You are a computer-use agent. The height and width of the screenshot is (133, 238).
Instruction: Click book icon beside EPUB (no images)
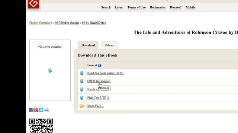(82, 81)
